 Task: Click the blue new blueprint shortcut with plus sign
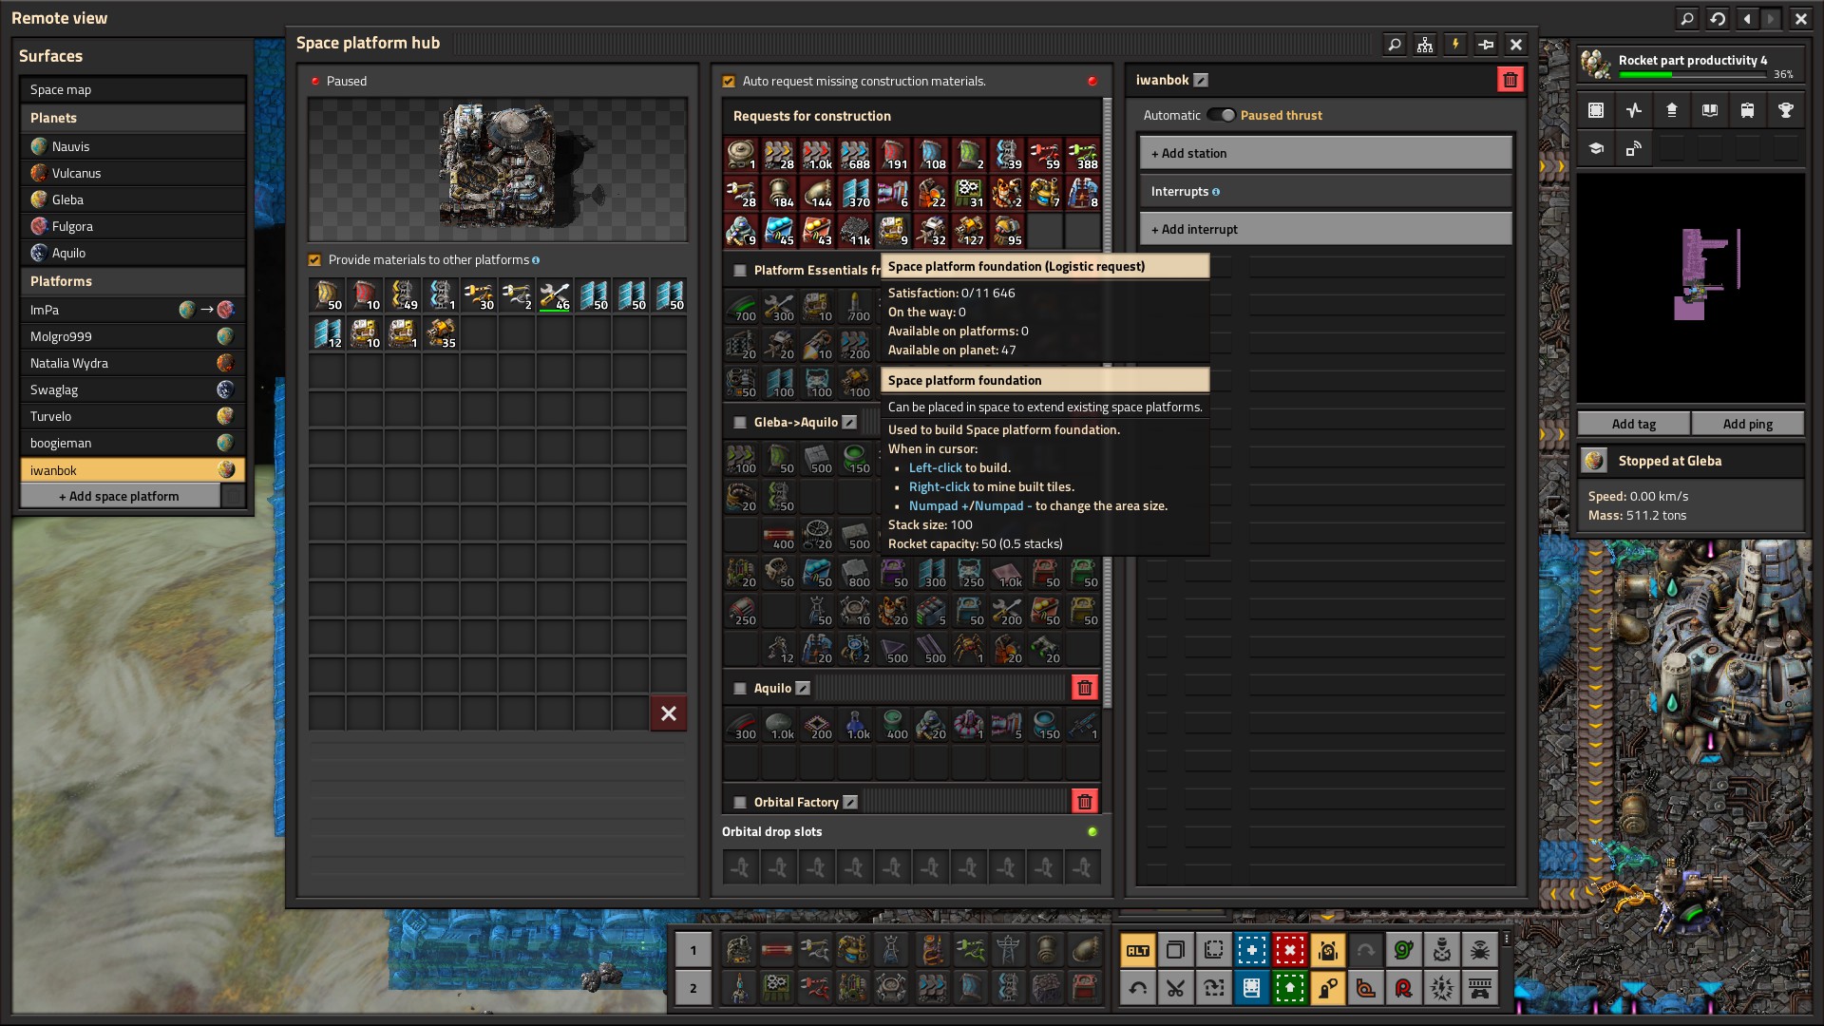click(1251, 950)
